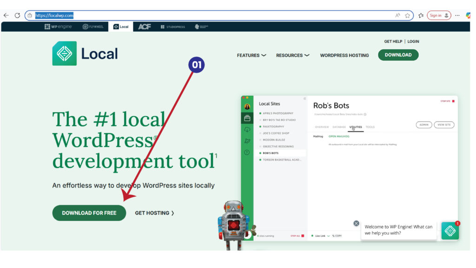
Task: Click the View Site button in preview
Action: click(x=444, y=125)
